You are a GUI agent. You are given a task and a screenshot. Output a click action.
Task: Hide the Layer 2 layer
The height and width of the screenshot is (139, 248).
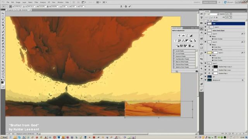click(205, 27)
